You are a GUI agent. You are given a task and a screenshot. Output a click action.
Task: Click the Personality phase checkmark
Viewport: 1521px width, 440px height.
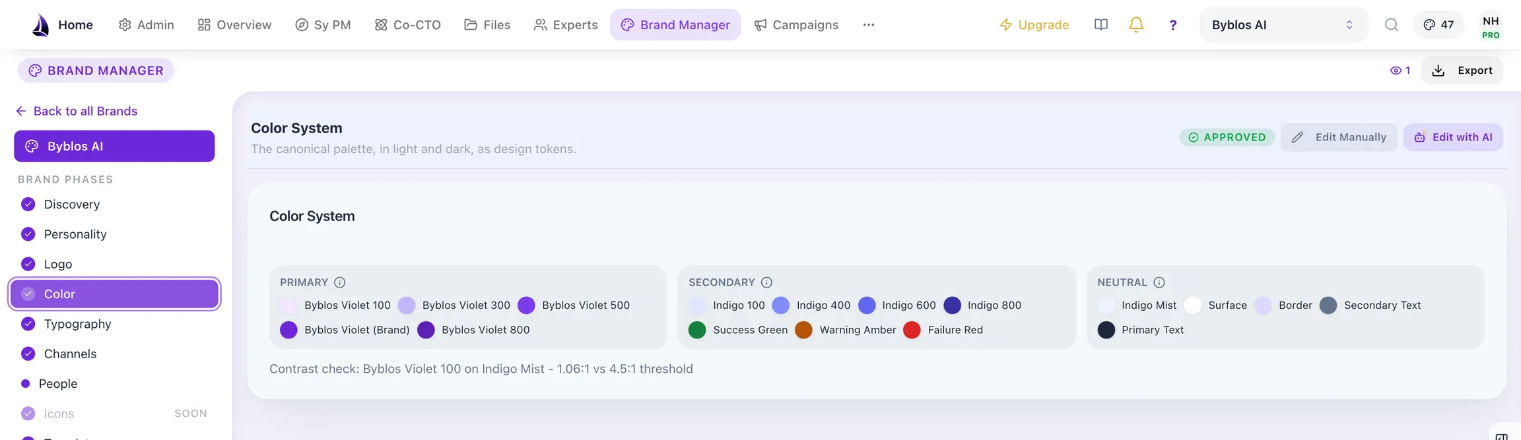[28, 234]
